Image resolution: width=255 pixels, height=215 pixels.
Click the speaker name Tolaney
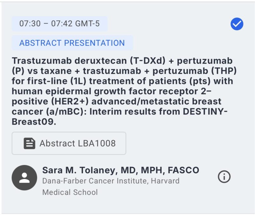coord(98,170)
